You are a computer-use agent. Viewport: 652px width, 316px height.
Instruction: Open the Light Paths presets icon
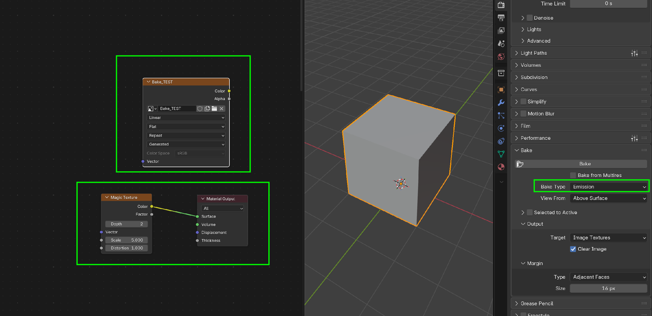[634, 53]
